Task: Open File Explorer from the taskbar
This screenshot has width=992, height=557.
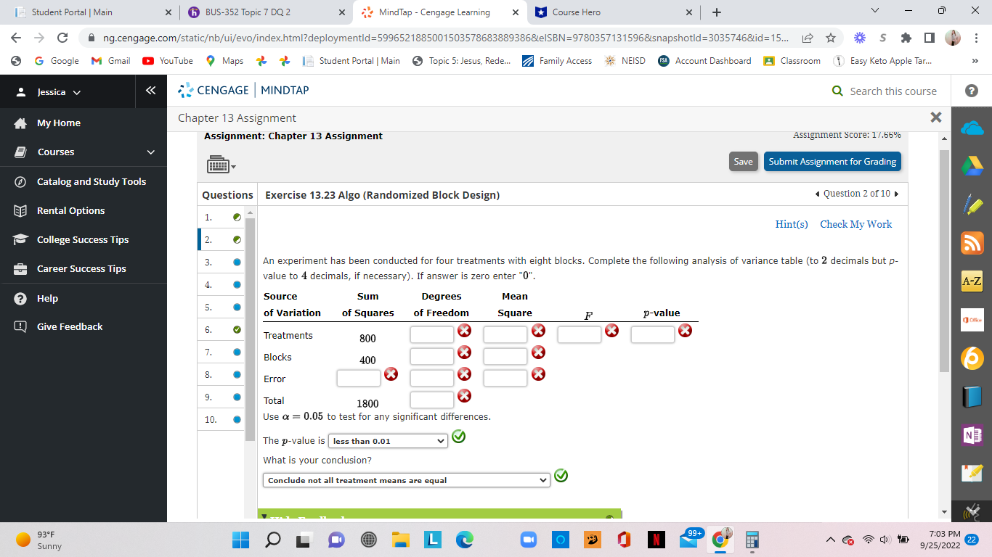Action: pyautogui.click(x=401, y=540)
